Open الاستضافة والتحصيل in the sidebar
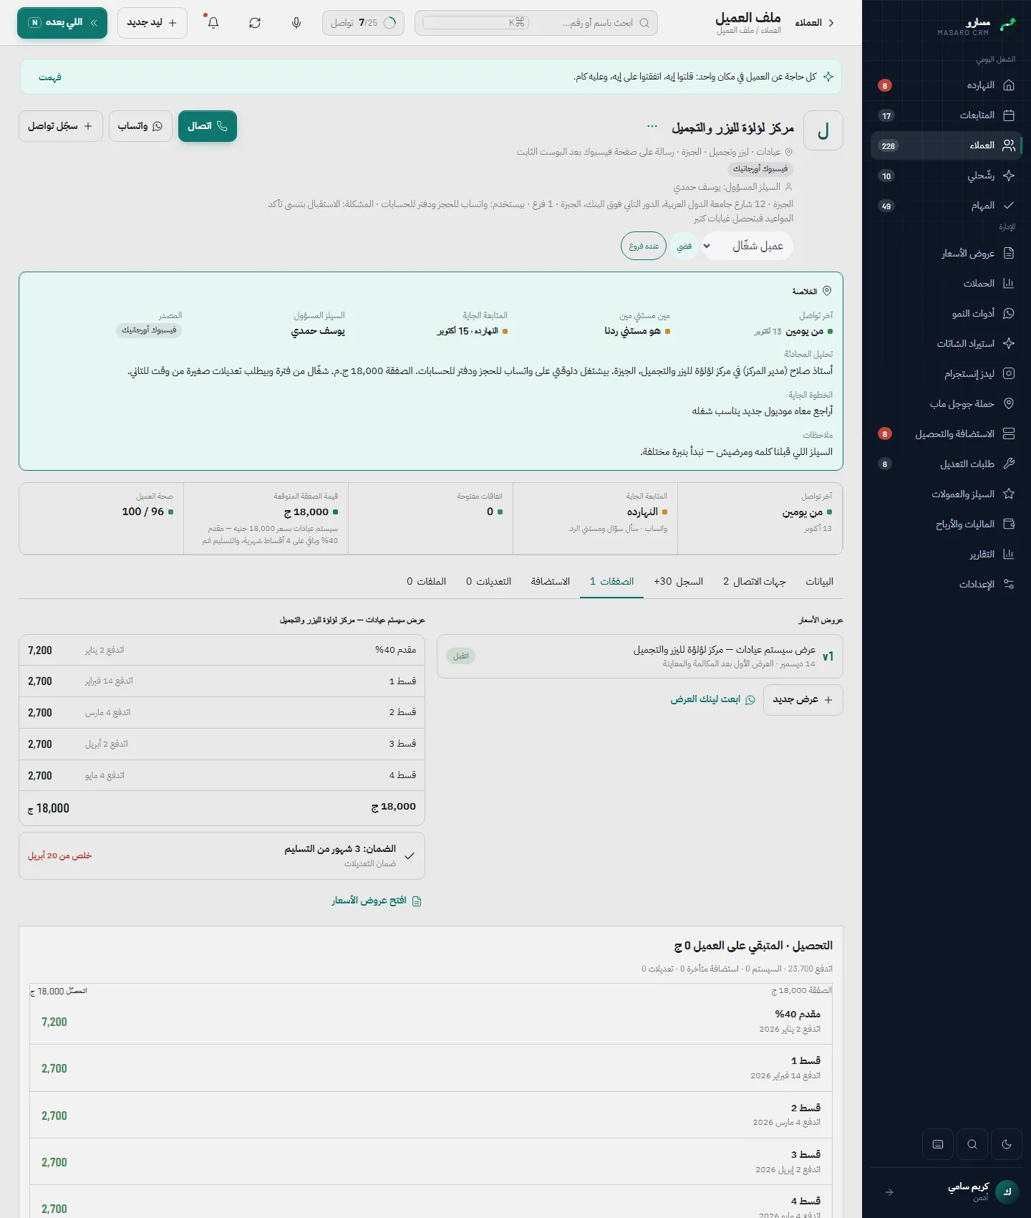 tap(947, 433)
